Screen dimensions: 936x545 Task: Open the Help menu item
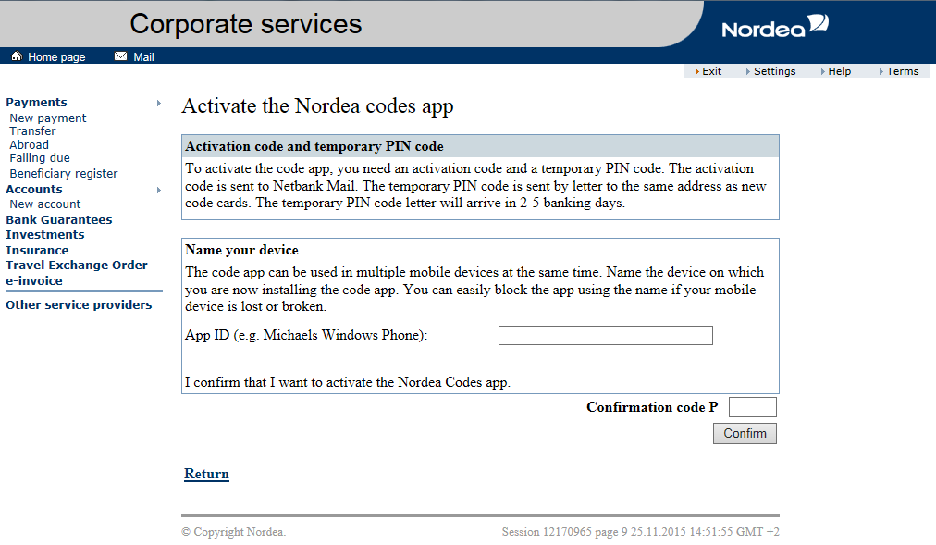click(x=839, y=71)
